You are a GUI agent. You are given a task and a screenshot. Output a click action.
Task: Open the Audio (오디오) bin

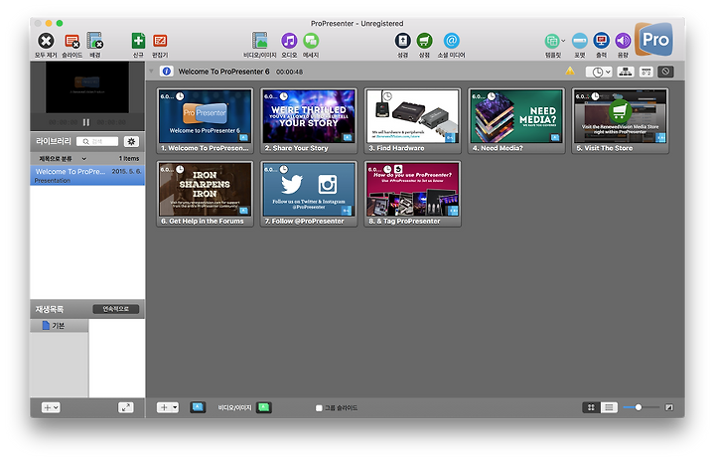pos(289,41)
